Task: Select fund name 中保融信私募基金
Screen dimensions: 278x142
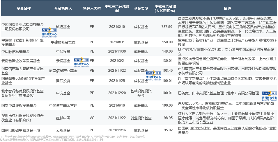Action: tap(15, 51)
